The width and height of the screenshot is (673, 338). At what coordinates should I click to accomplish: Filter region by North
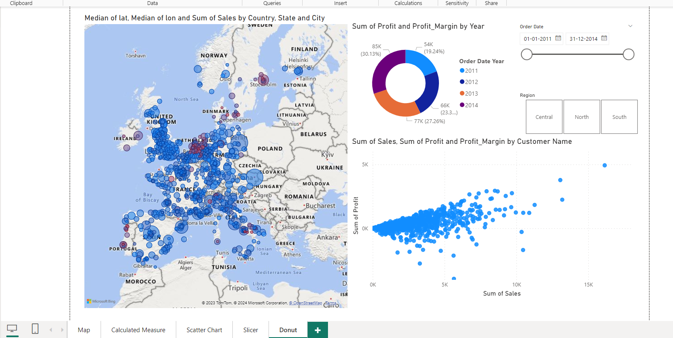point(582,117)
